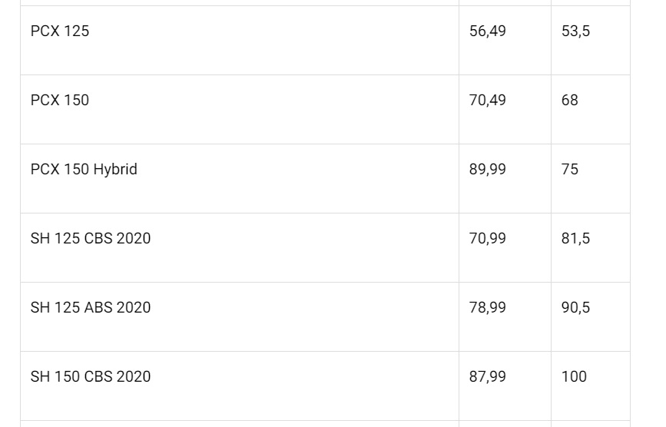Viewport: 666px width, 427px height.
Task: Click the 90,5 value cell
Action: tap(575, 308)
